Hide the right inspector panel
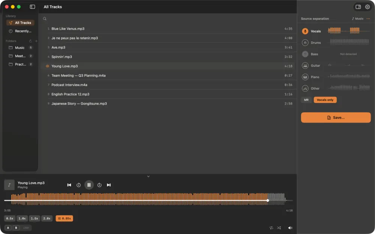375x234 pixels. [358, 7]
